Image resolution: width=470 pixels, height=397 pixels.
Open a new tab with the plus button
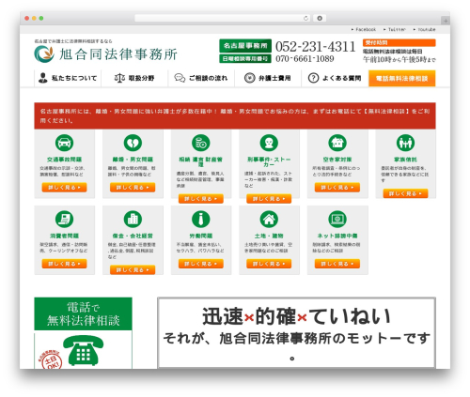pos(446,21)
